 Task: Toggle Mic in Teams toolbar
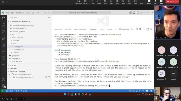[155, 2]
